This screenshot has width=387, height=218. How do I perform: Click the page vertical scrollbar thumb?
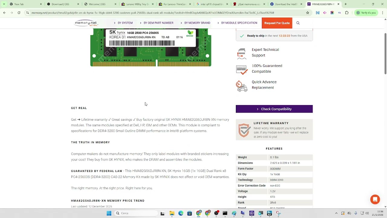[385, 53]
